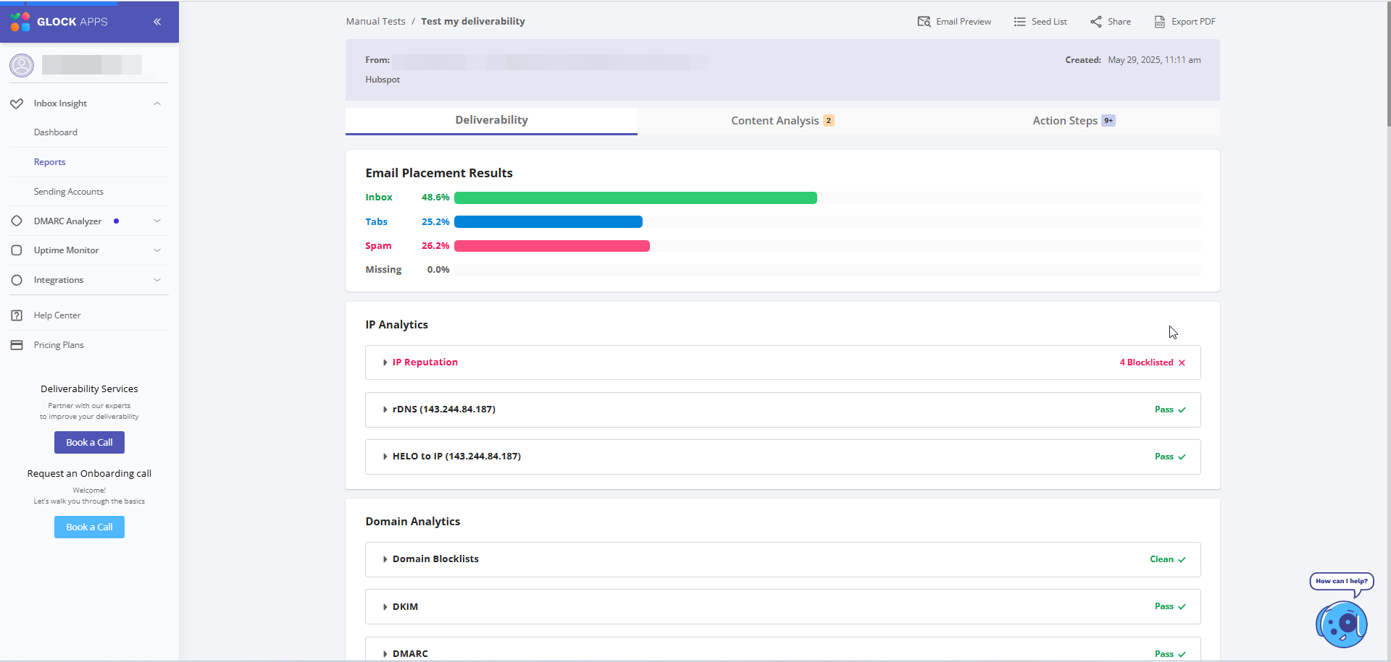The height and width of the screenshot is (662, 1391).
Task: Click the purple Book a Call button
Action: tap(89, 443)
